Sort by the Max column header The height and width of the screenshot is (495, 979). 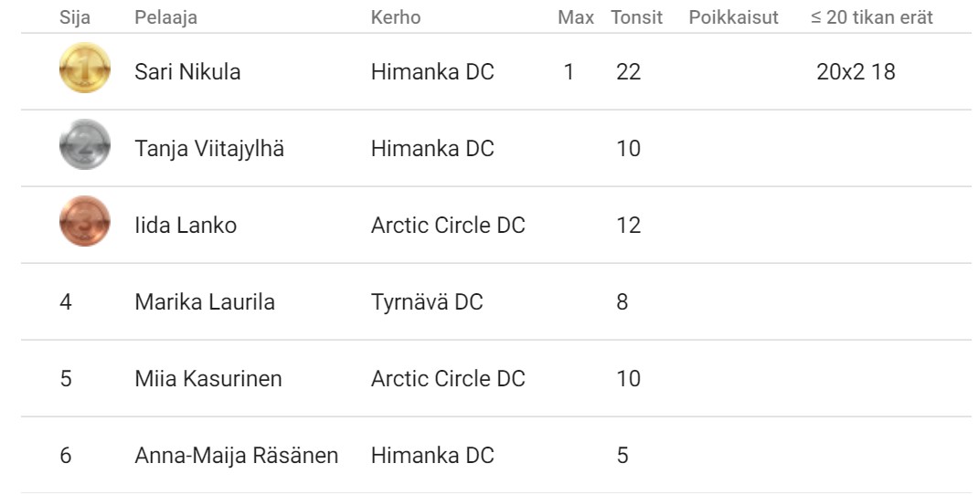[576, 17]
